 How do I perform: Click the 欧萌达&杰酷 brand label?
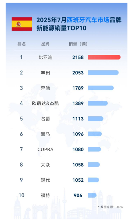pyautogui.click(x=45, y=103)
